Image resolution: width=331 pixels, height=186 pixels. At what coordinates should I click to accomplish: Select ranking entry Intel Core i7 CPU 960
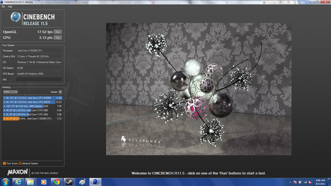tap(33, 110)
